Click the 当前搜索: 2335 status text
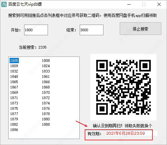 (x=33, y=47)
